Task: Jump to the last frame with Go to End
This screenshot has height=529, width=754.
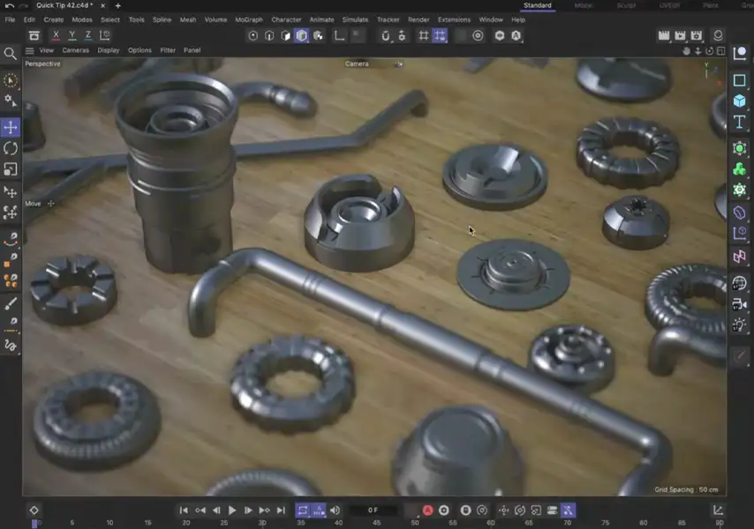Action: pyautogui.click(x=283, y=510)
